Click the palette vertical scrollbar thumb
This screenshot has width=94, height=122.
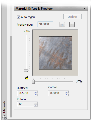(x=11, y=77)
